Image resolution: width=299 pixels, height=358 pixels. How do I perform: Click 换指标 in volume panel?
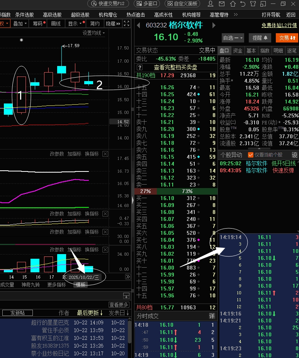point(92,249)
